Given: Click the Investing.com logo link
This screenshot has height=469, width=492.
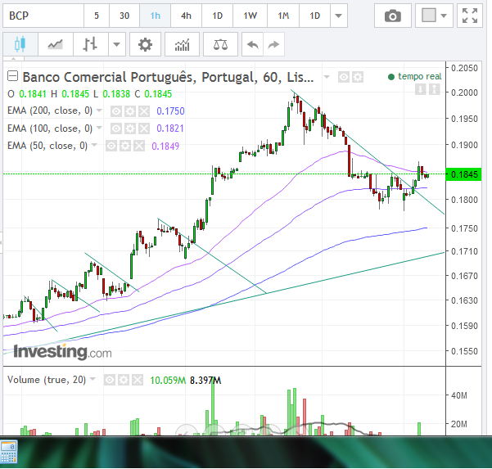Looking at the screenshot, I should click(x=63, y=353).
